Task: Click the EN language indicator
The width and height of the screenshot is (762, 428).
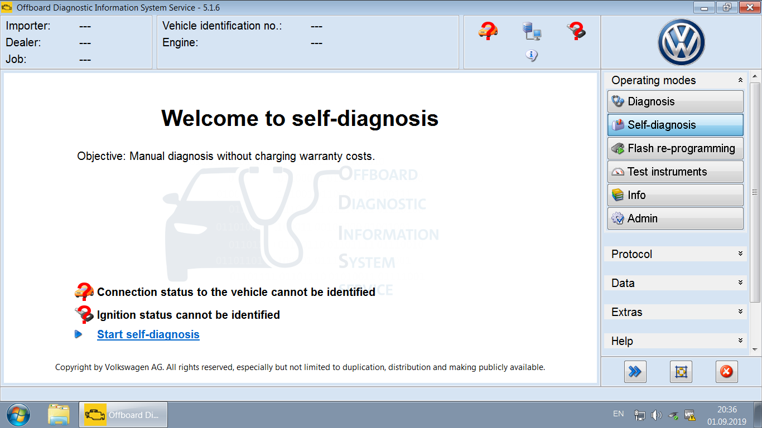Action: pyautogui.click(x=618, y=414)
